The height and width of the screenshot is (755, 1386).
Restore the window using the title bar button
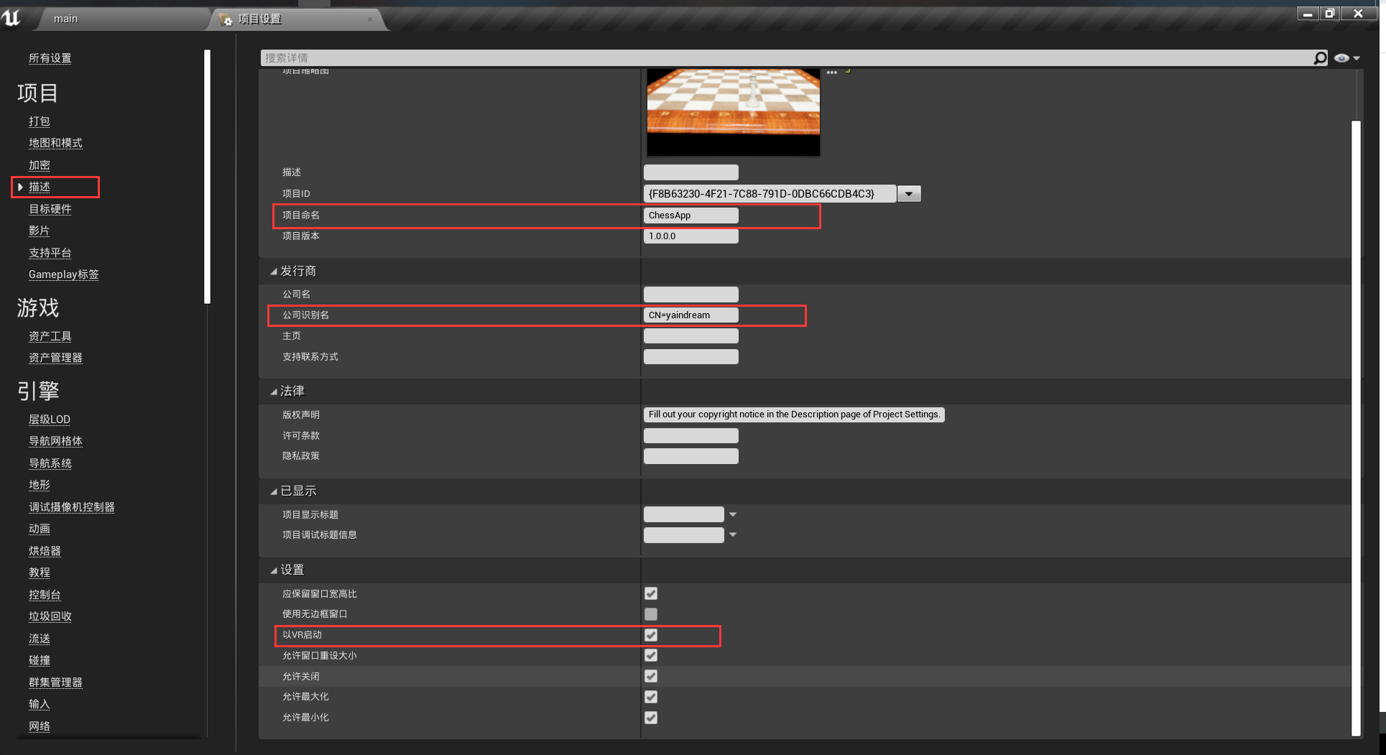1329,14
